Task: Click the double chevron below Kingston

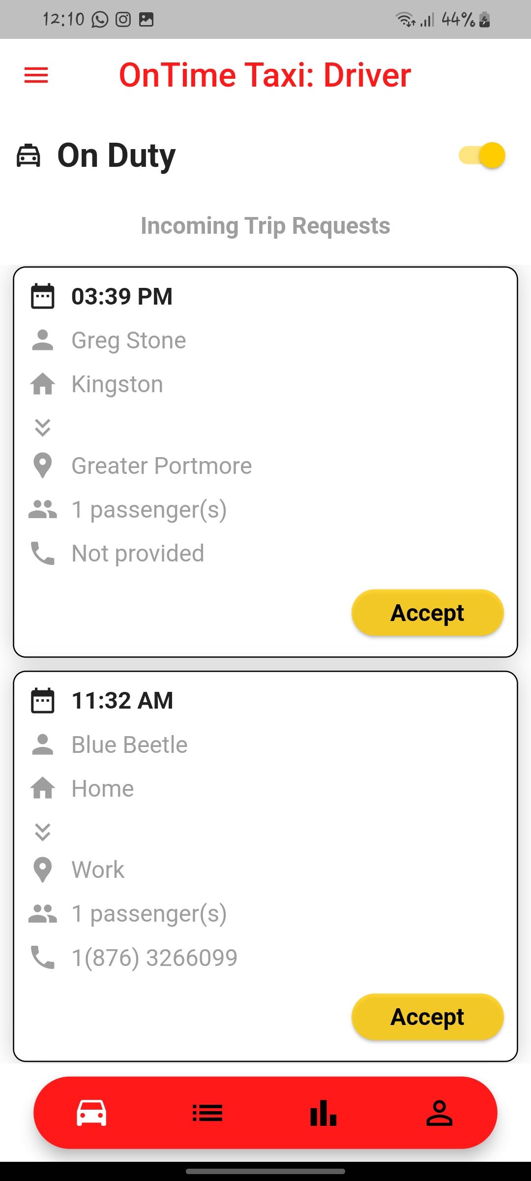Action: click(x=43, y=428)
